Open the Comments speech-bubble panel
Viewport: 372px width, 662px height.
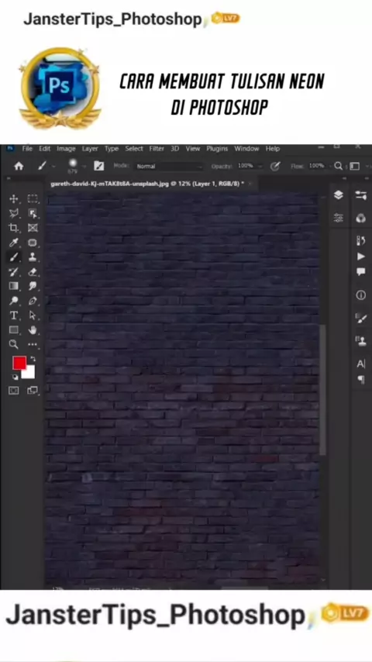point(361,271)
